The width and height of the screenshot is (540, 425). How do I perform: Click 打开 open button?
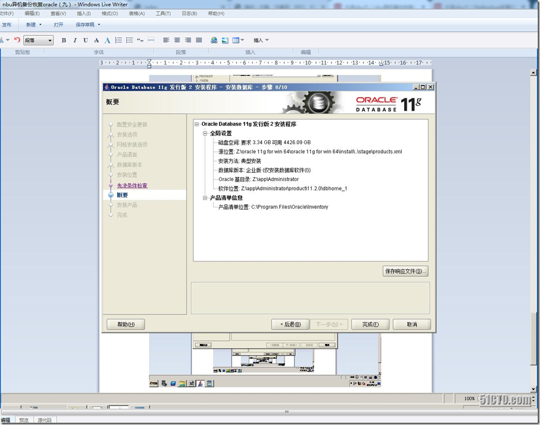[58, 25]
